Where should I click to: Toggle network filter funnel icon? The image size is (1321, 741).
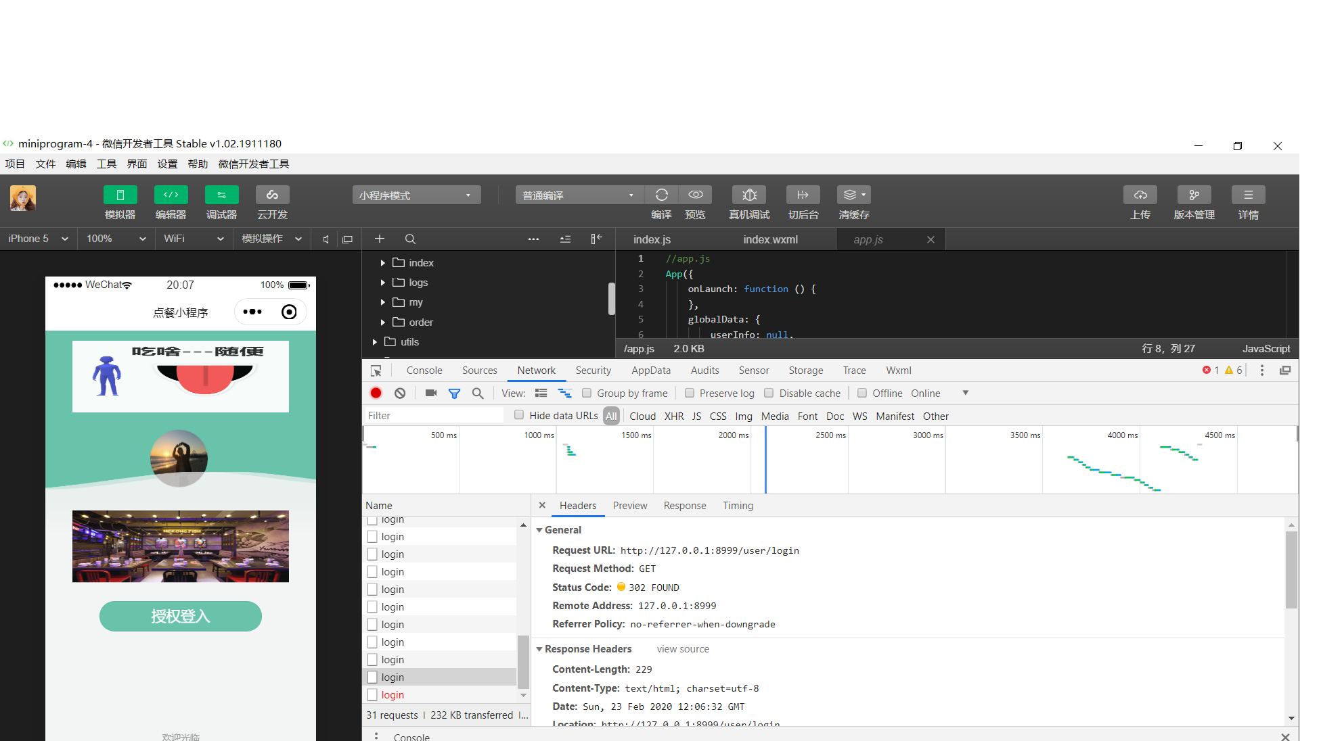point(455,393)
